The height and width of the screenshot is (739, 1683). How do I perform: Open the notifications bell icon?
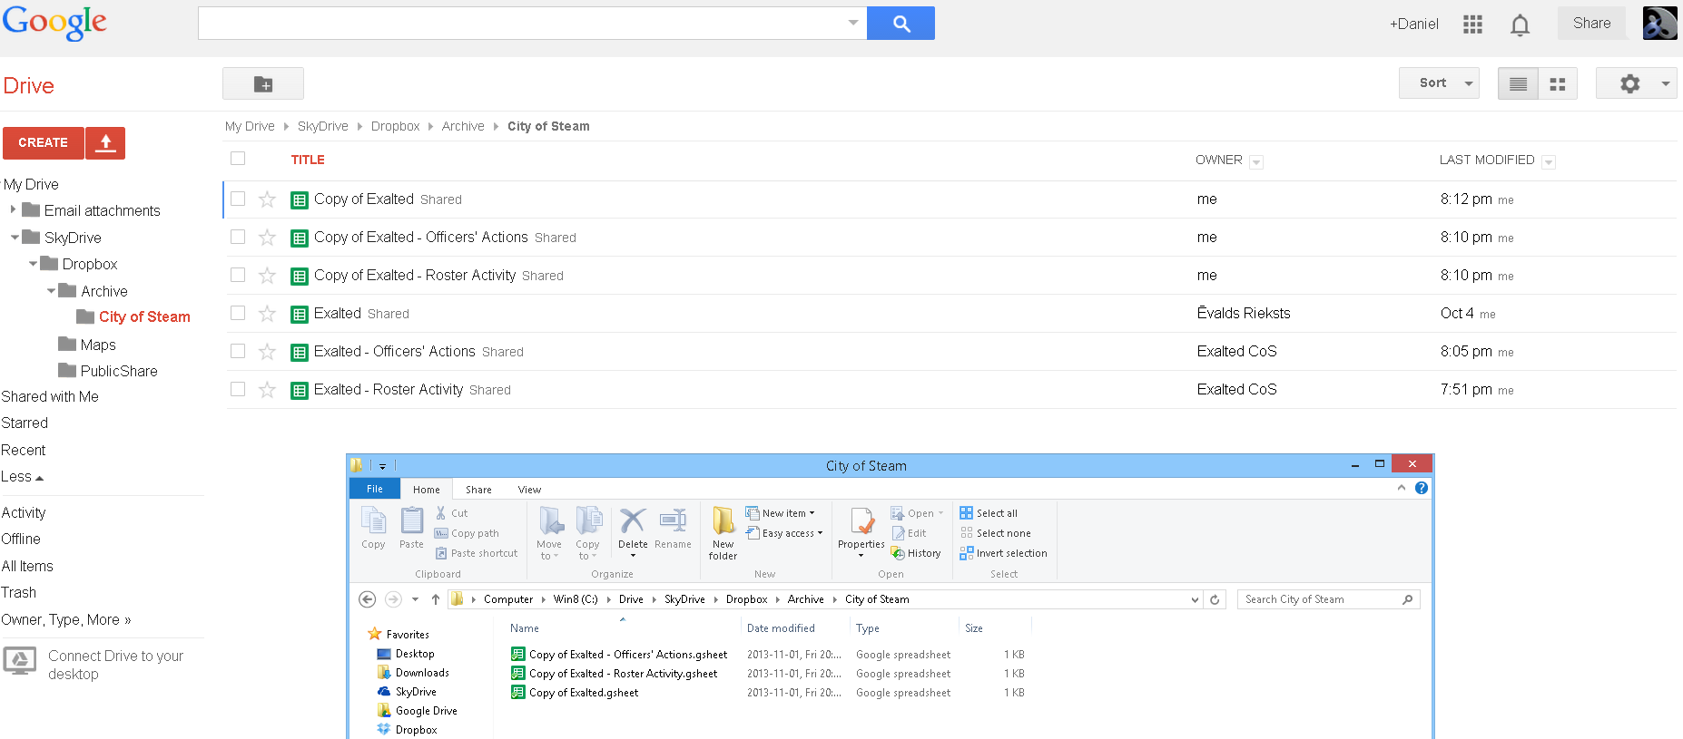(x=1520, y=24)
